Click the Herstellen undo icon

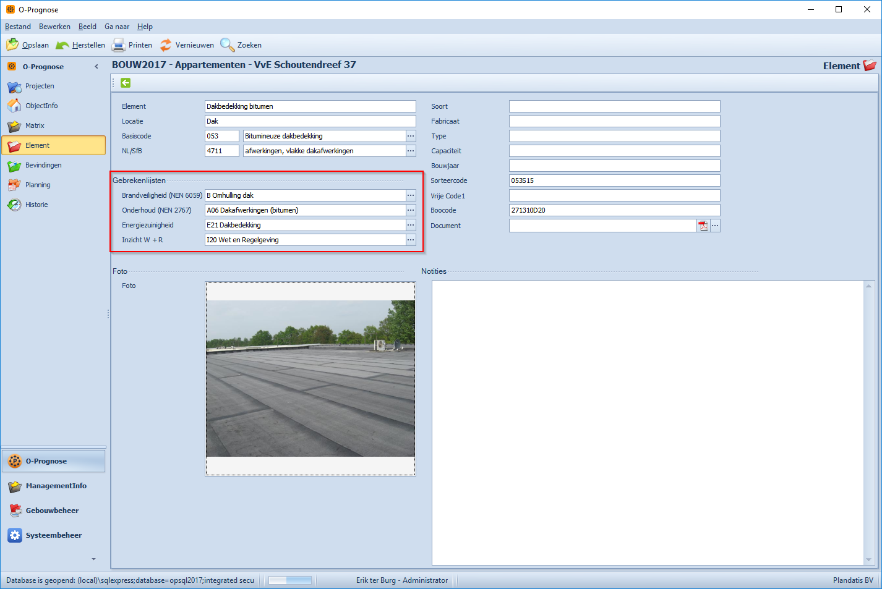point(62,45)
